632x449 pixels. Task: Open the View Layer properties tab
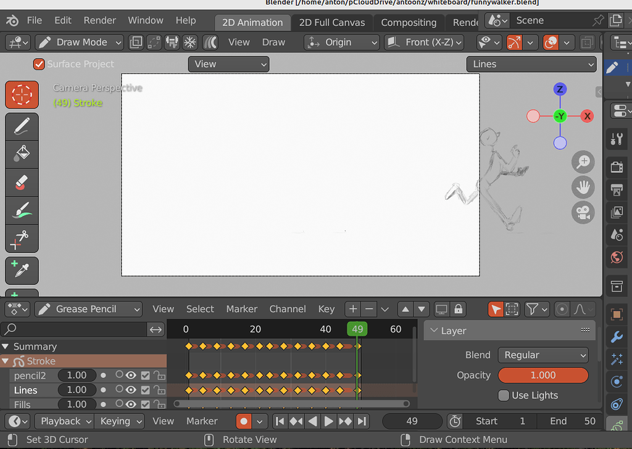(617, 212)
